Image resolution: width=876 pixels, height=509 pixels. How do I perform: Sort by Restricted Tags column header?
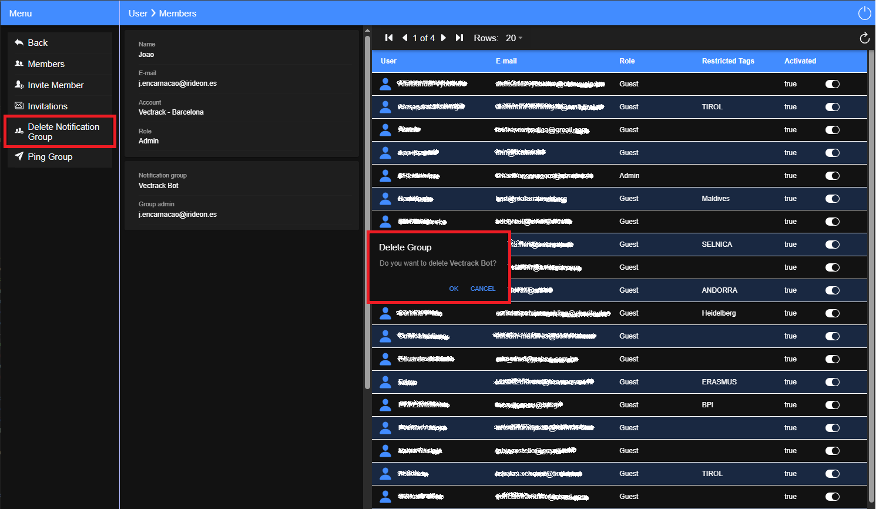pos(728,61)
